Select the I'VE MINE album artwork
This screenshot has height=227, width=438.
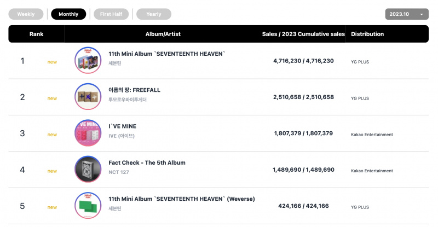point(88,133)
